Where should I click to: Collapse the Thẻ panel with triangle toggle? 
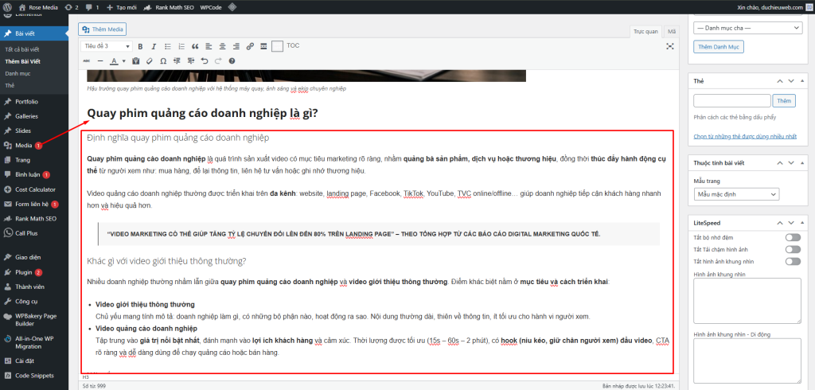tap(804, 82)
